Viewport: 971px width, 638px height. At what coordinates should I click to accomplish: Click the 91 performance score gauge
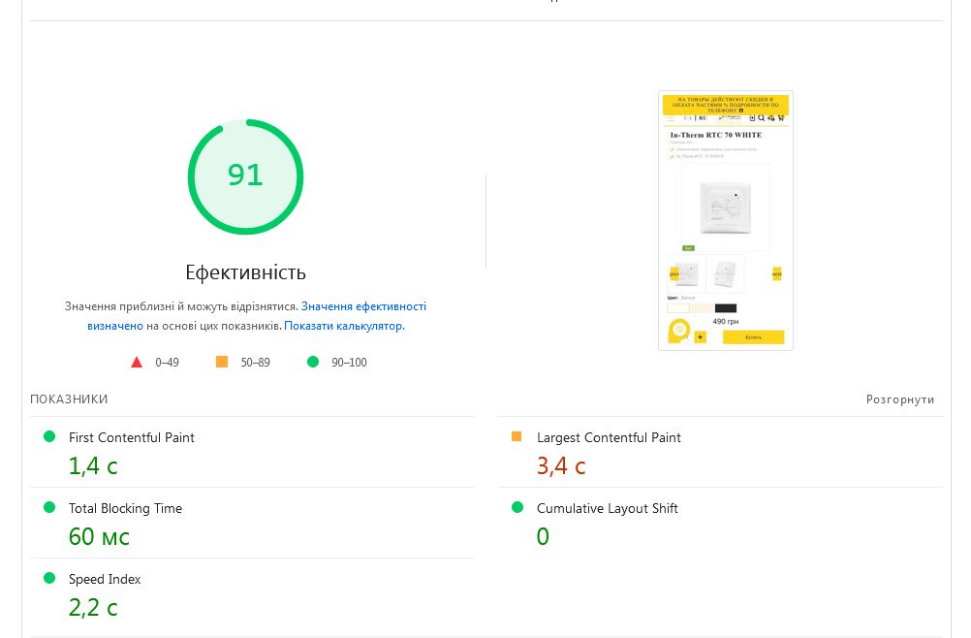tap(245, 175)
